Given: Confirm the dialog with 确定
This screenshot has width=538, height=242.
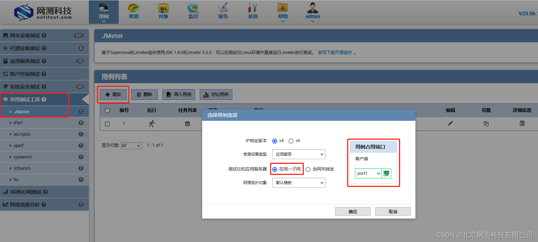Looking at the screenshot, I should pos(353,211).
